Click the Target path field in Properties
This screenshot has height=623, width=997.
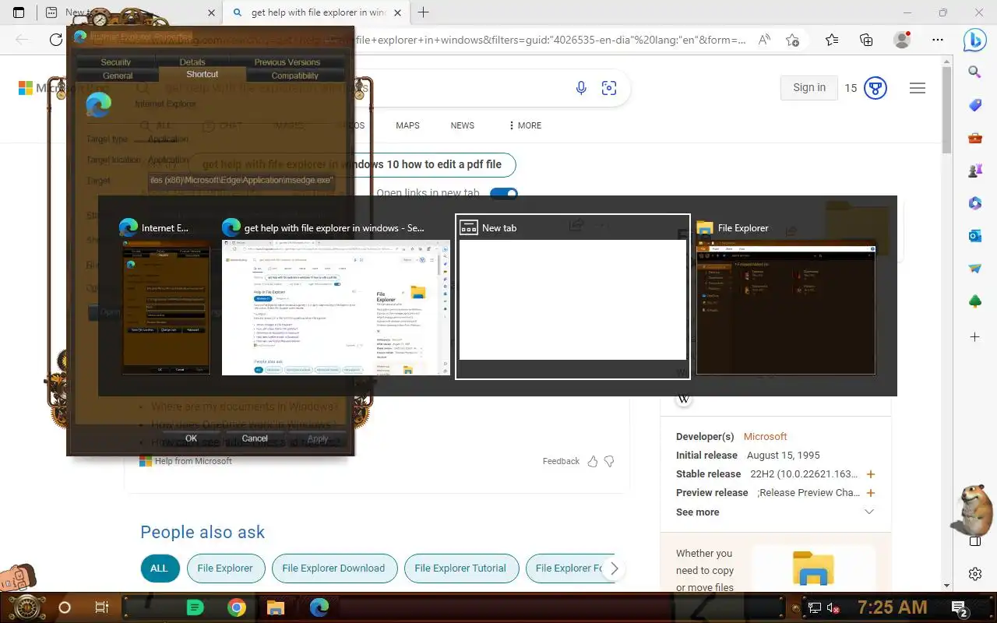[241, 181]
